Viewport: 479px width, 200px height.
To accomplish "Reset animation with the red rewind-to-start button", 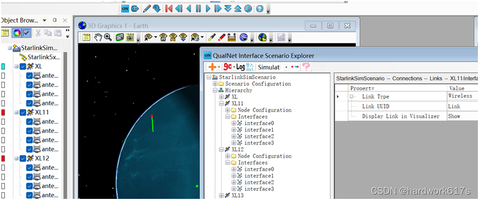I will coord(169,9).
